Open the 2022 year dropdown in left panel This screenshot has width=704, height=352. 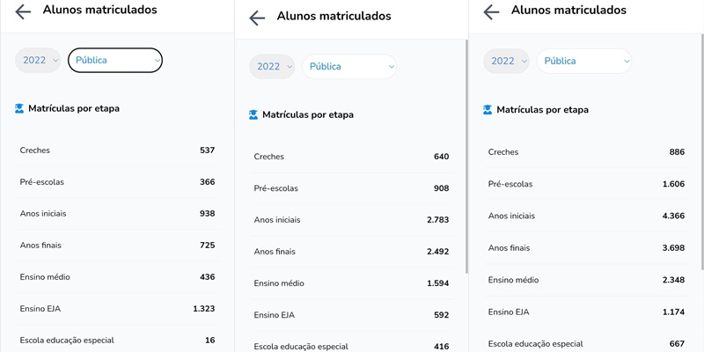38,60
